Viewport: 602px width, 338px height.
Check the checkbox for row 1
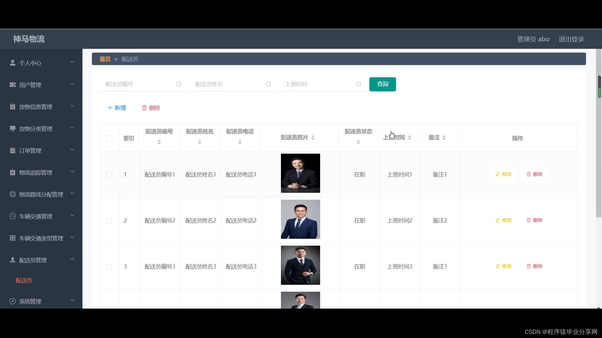(x=109, y=175)
